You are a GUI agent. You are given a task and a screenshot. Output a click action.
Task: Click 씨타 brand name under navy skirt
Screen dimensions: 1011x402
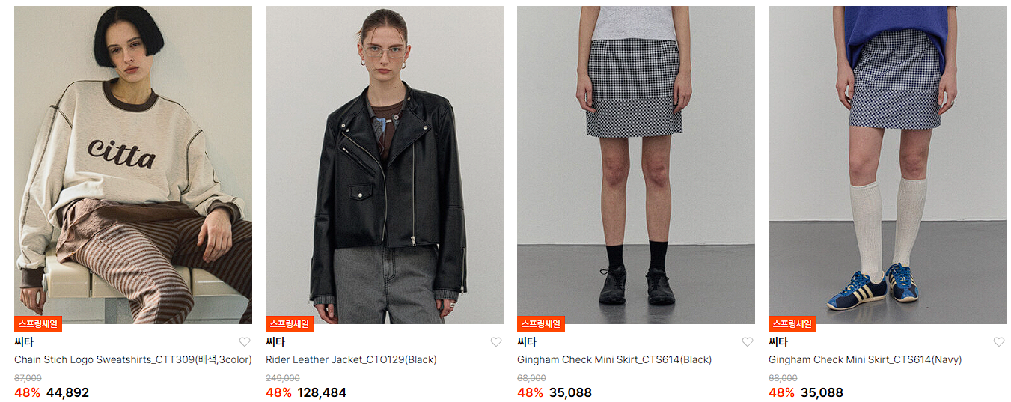(x=778, y=342)
